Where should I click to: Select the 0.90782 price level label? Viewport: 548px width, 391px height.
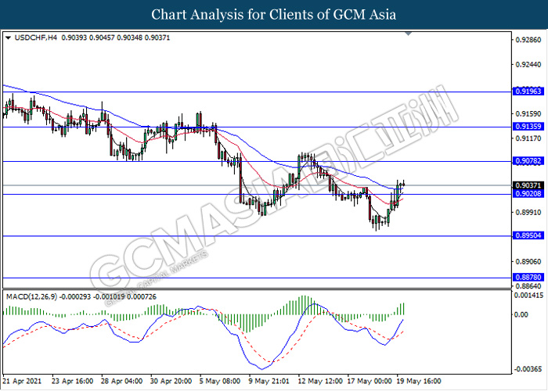point(528,161)
